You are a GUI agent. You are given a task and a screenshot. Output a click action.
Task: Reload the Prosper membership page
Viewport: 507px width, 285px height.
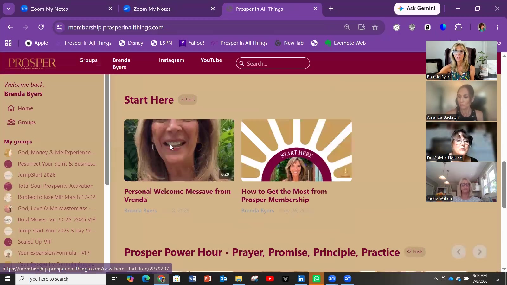coord(41,27)
